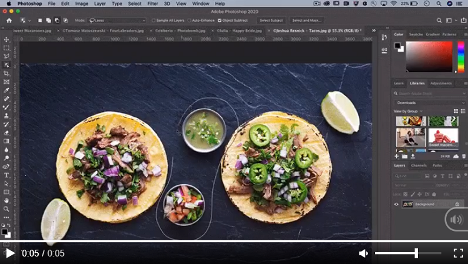Open the Downloads library dropdown
The width and height of the screenshot is (468, 264).
point(429,102)
